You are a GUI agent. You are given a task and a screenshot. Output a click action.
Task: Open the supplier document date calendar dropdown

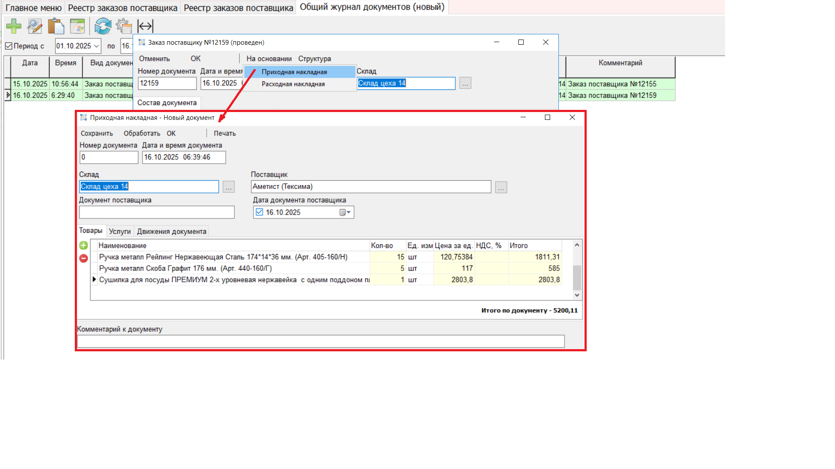coord(345,212)
